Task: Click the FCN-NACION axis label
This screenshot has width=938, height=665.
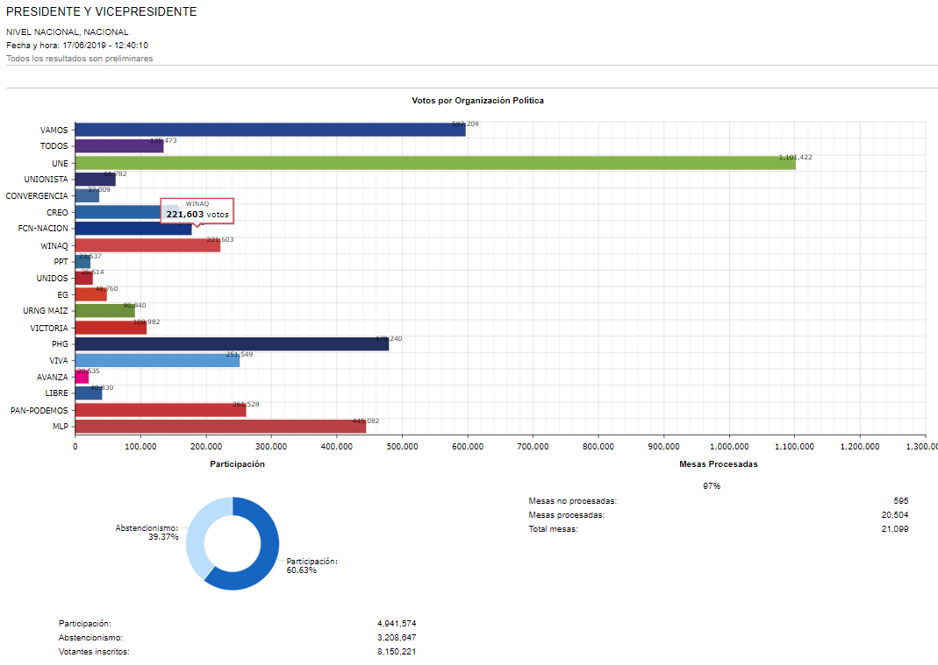Action: (43, 229)
